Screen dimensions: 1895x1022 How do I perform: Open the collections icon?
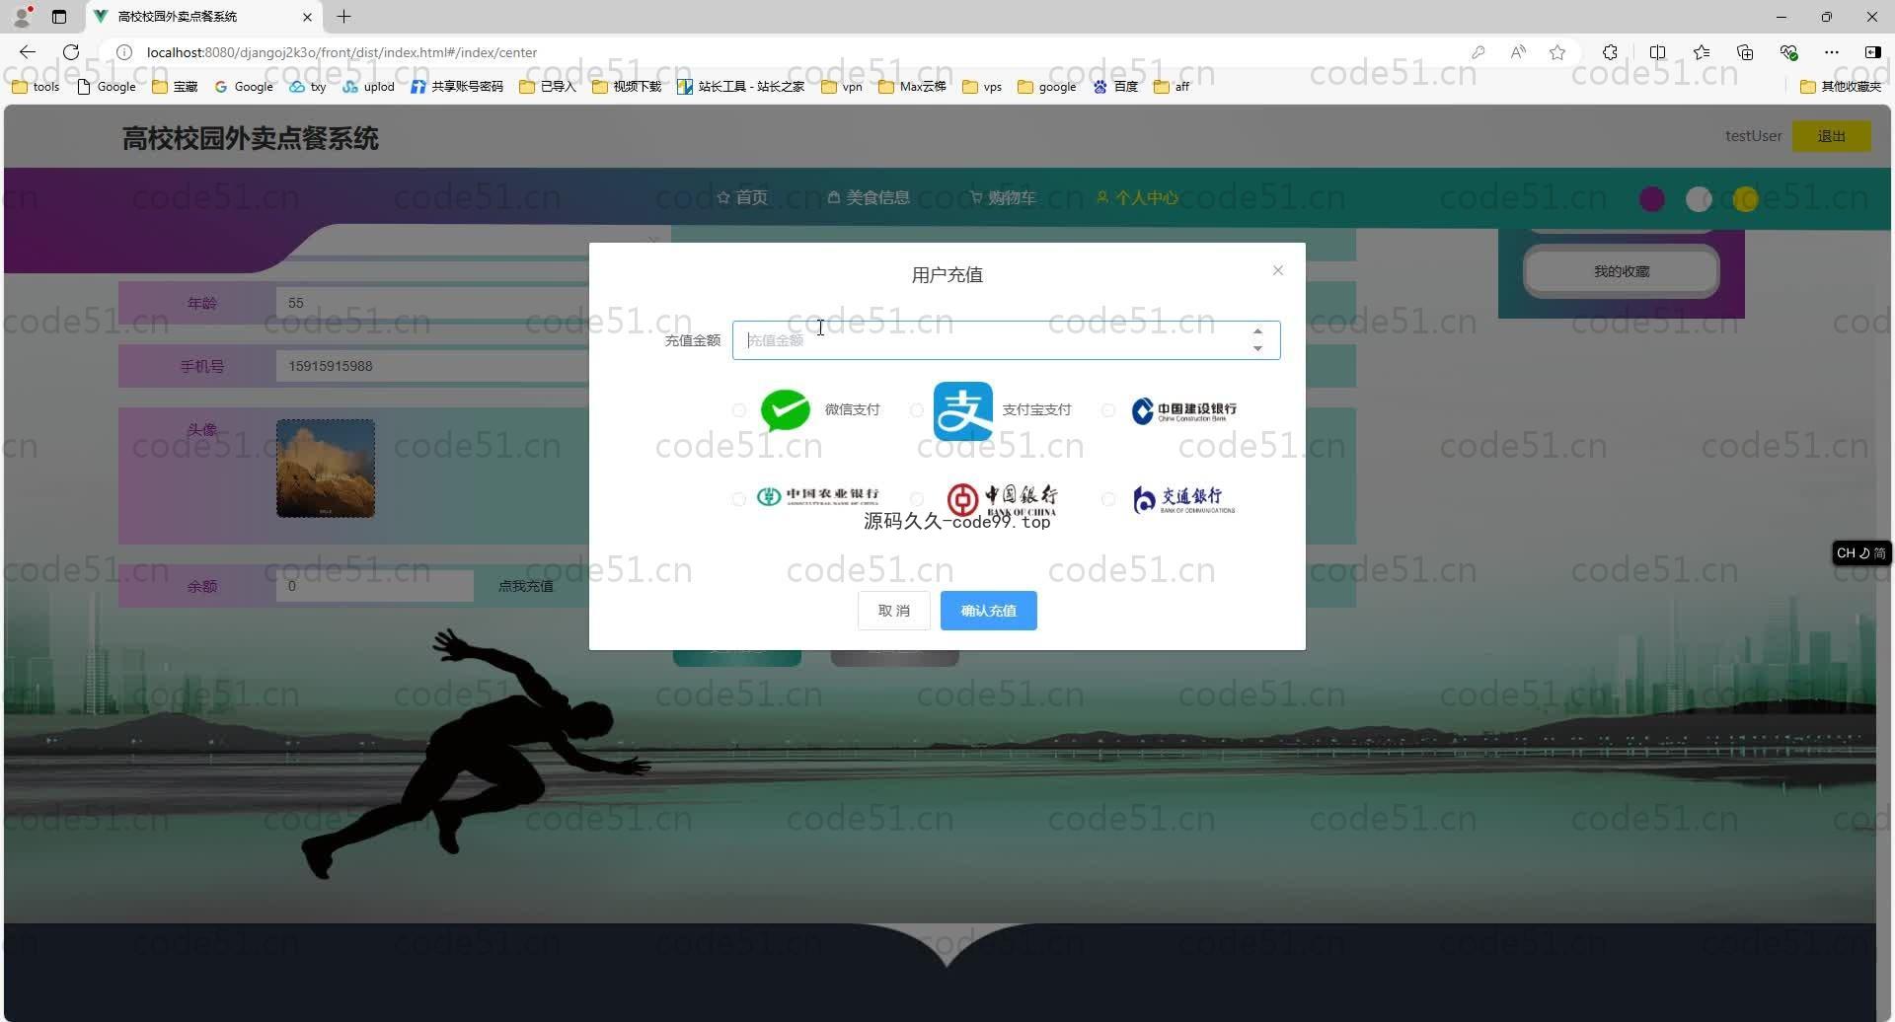click(1745, 52)
